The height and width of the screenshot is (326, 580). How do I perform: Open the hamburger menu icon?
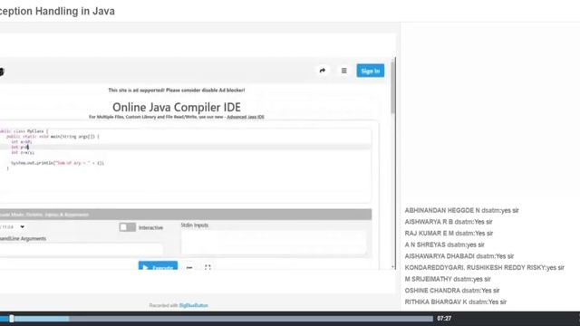344,71
